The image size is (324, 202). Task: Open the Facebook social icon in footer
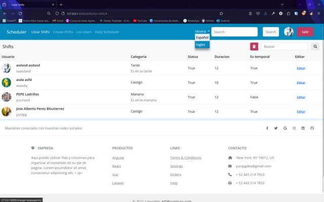coord(267,128)
